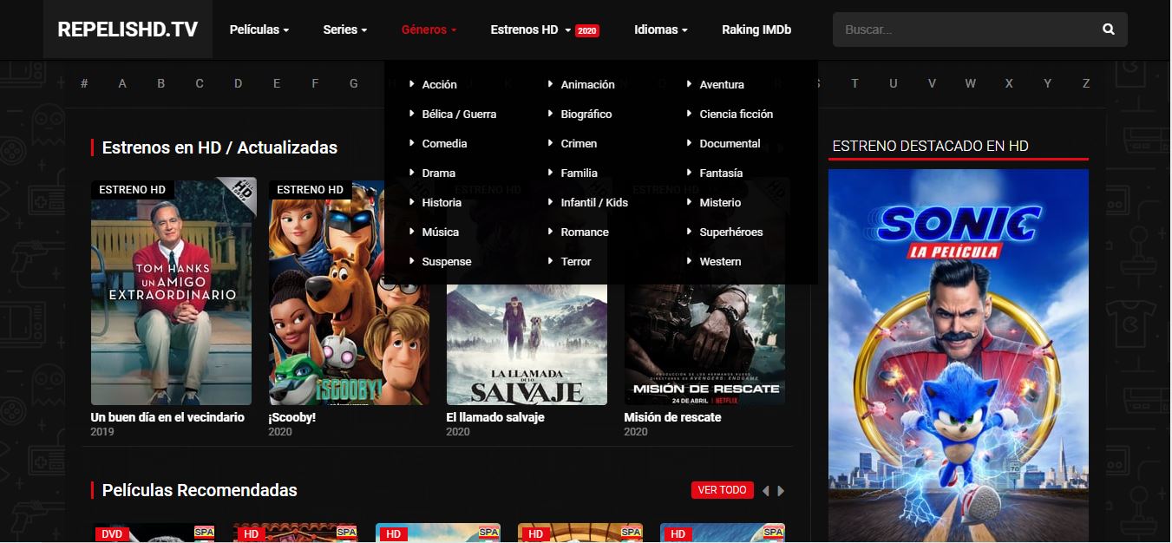The width and height of the screenshot is (1172, 543).
Task: Click the VER TODO button
Action: coord(722,489)
